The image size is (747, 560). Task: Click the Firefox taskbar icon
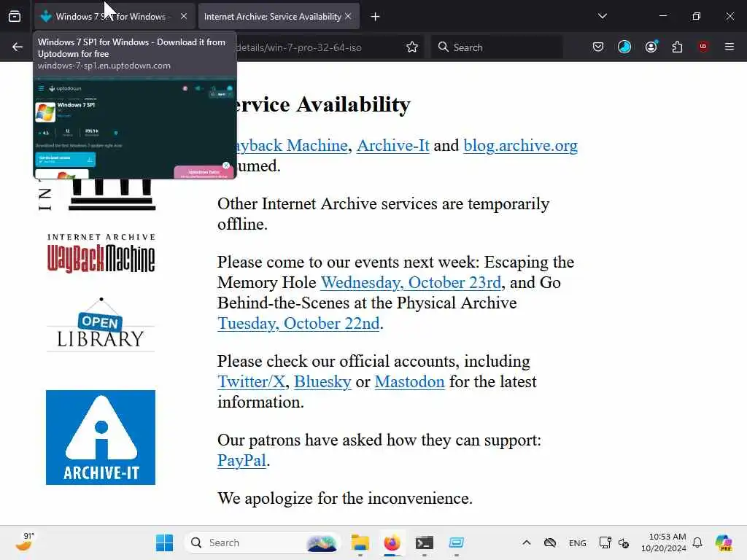click(x=392, y=542)
